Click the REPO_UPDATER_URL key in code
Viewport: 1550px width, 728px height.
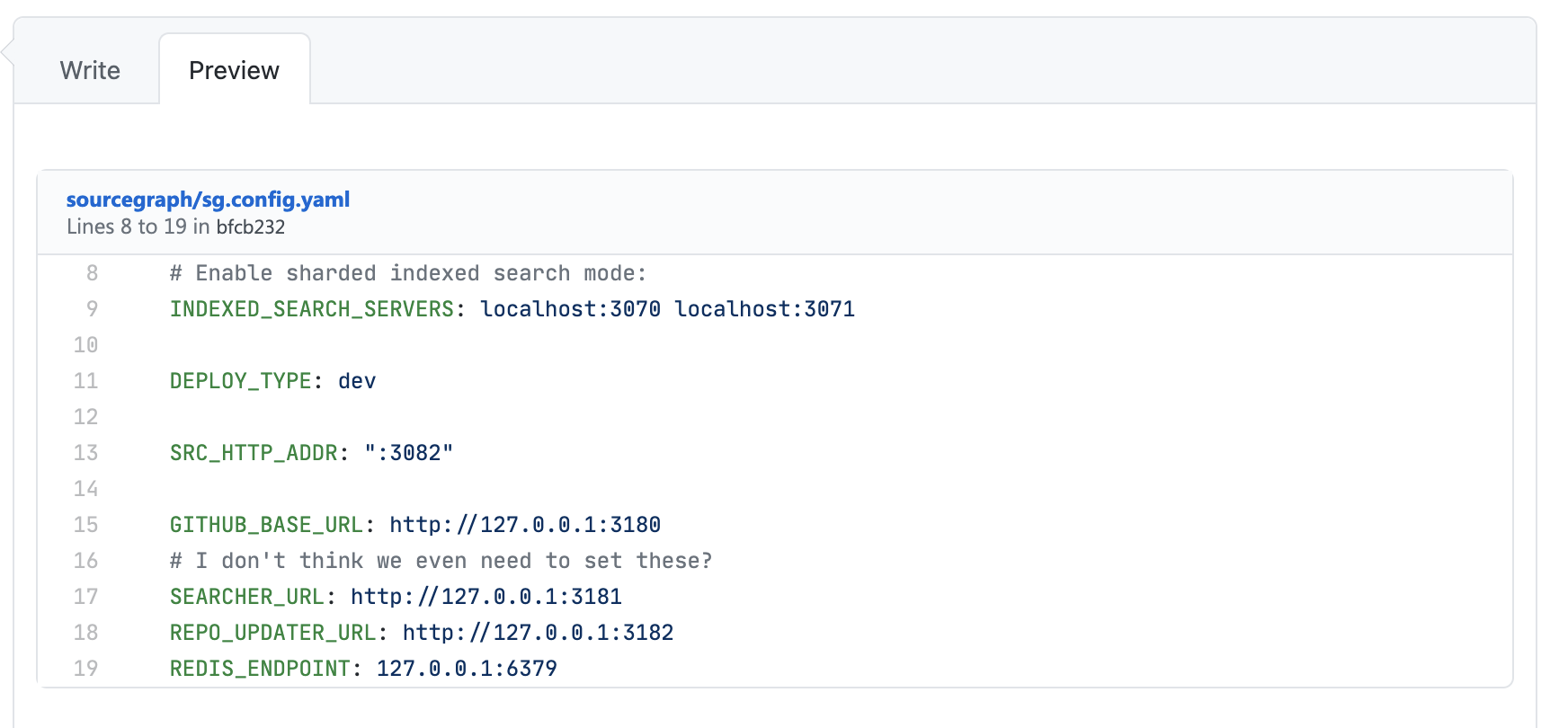click(x=273, y=633)
